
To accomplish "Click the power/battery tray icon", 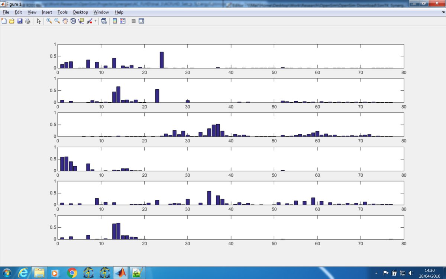I will (x=394, y=273).
